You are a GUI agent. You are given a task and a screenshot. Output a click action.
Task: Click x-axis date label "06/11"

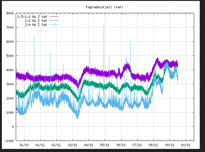click(121, 145)
